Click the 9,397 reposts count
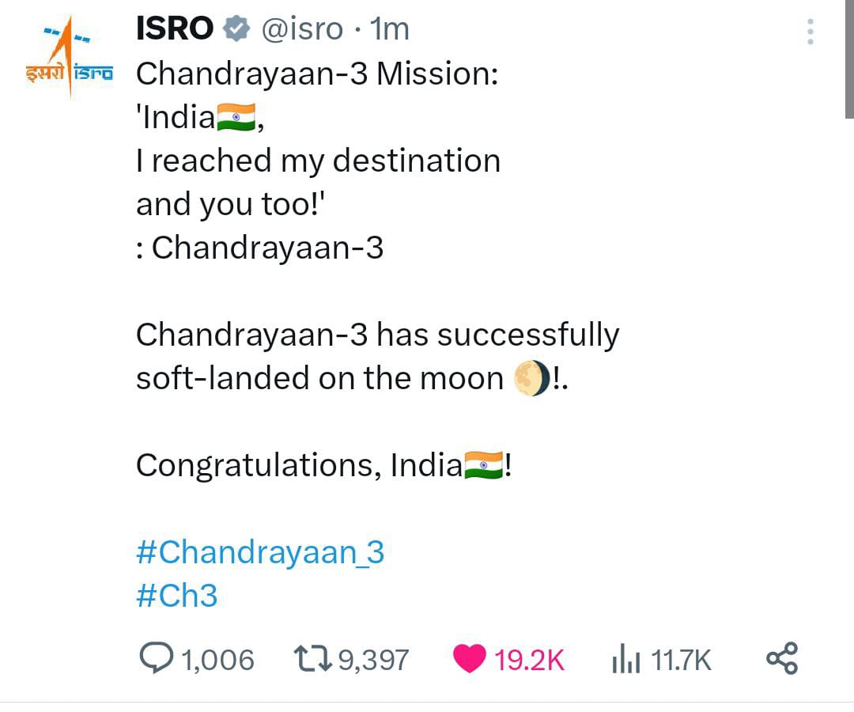The height and width of the screenshot is (712, 854). (x=373, y=659)
